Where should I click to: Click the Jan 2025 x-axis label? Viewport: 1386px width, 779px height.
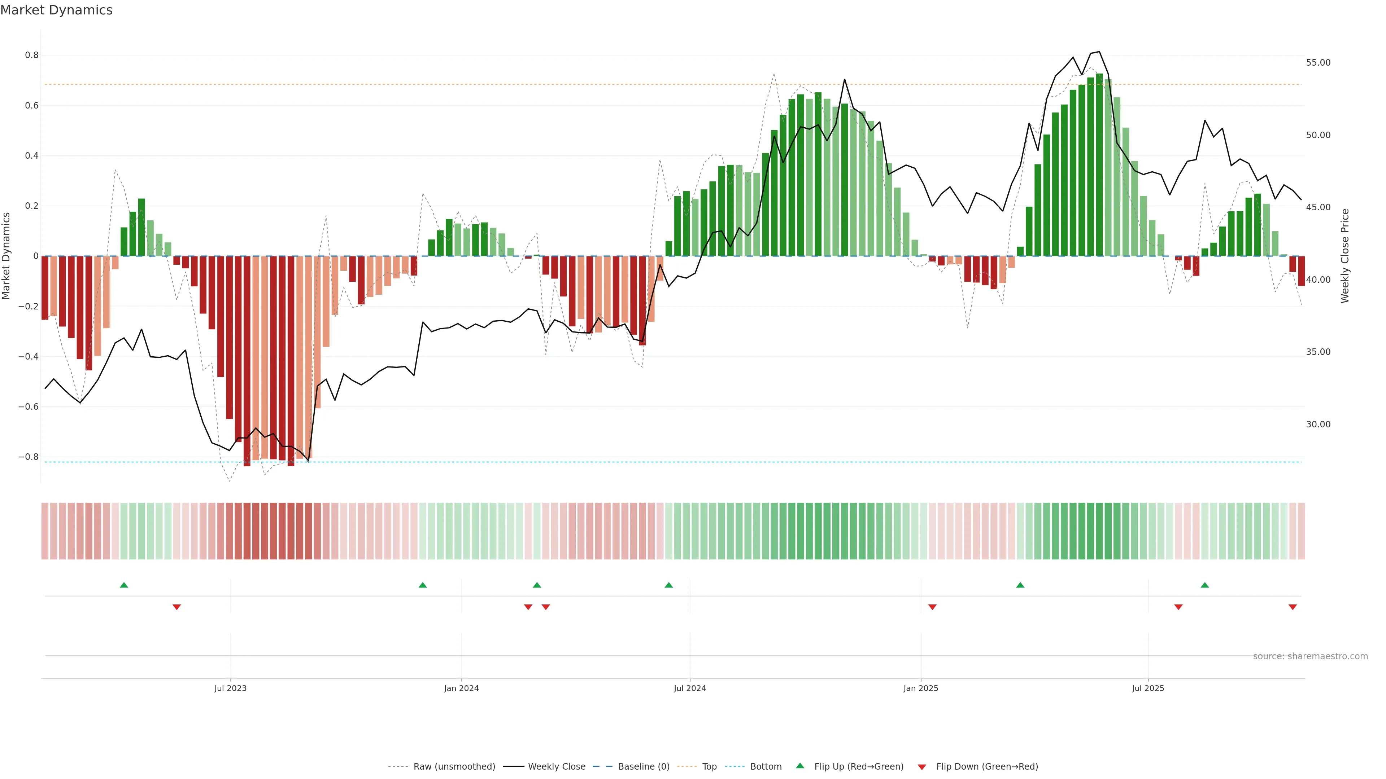(x=921, y=688)
